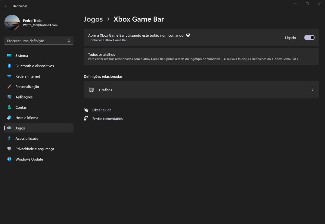Open Windows Update label
This screenshot has width=325, height=224.
coord(29,159)
